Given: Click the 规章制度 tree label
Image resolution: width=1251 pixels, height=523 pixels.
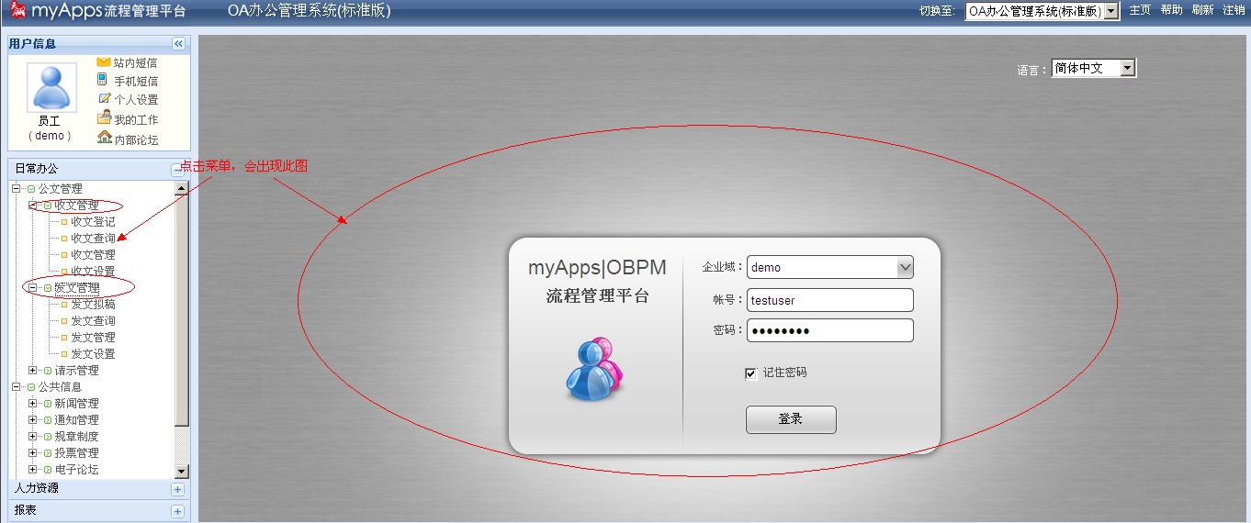Looking at the screenshot, I should point(76,436).
